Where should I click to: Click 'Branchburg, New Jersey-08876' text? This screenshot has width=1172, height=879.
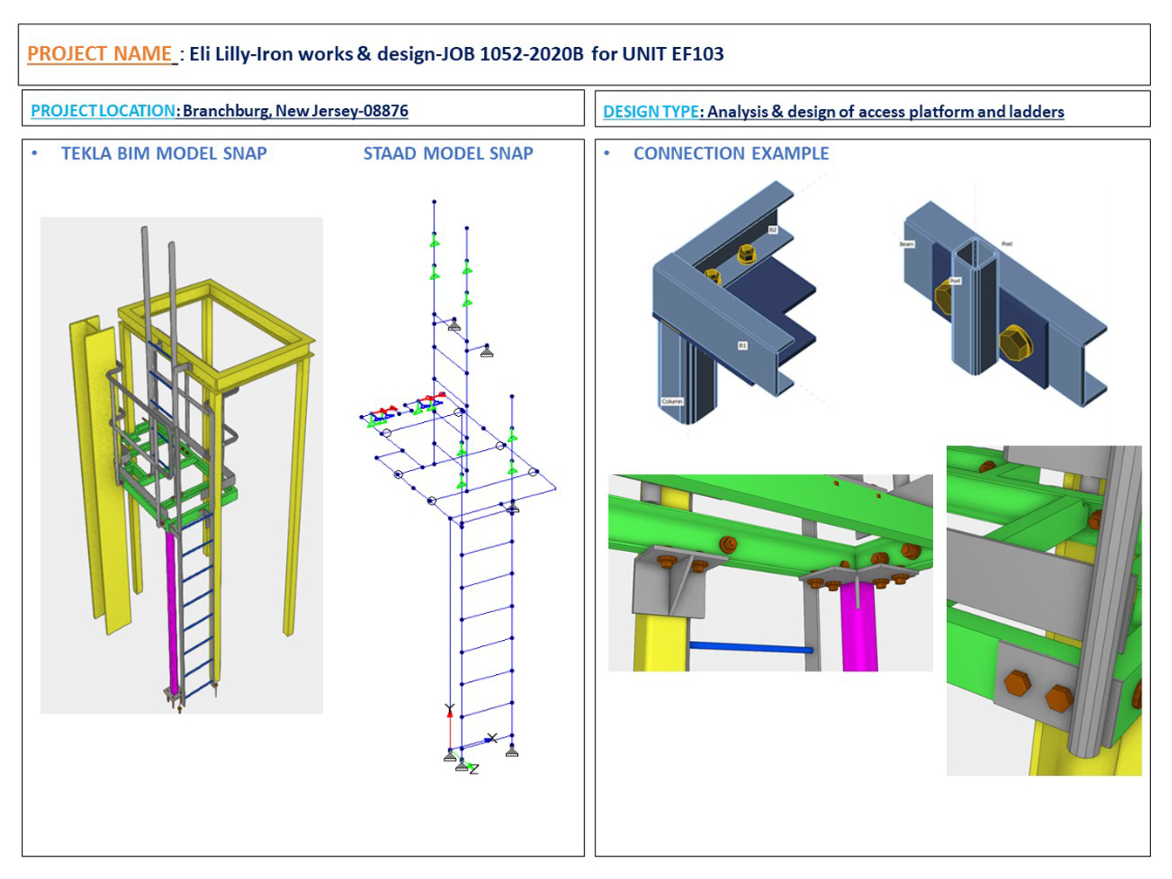pyautogui.click(x=296, y=111)
